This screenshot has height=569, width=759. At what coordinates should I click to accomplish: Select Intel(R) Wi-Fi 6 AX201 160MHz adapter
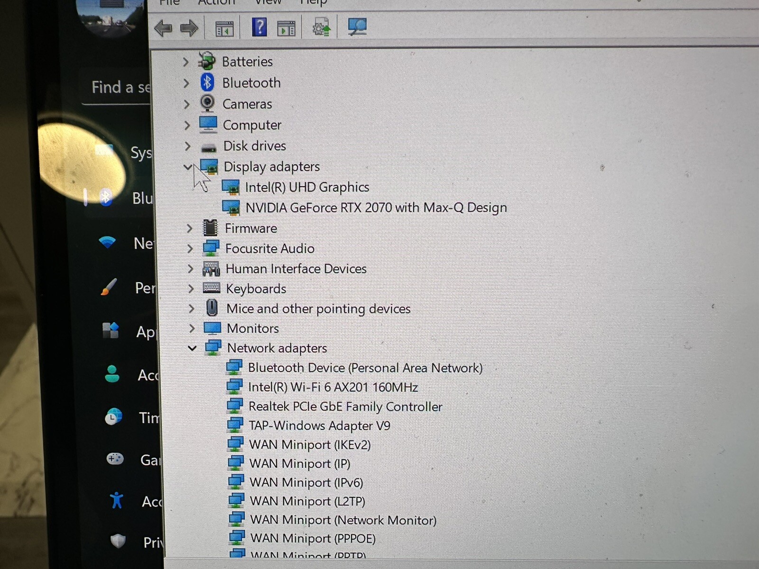[x=333, y=387]
